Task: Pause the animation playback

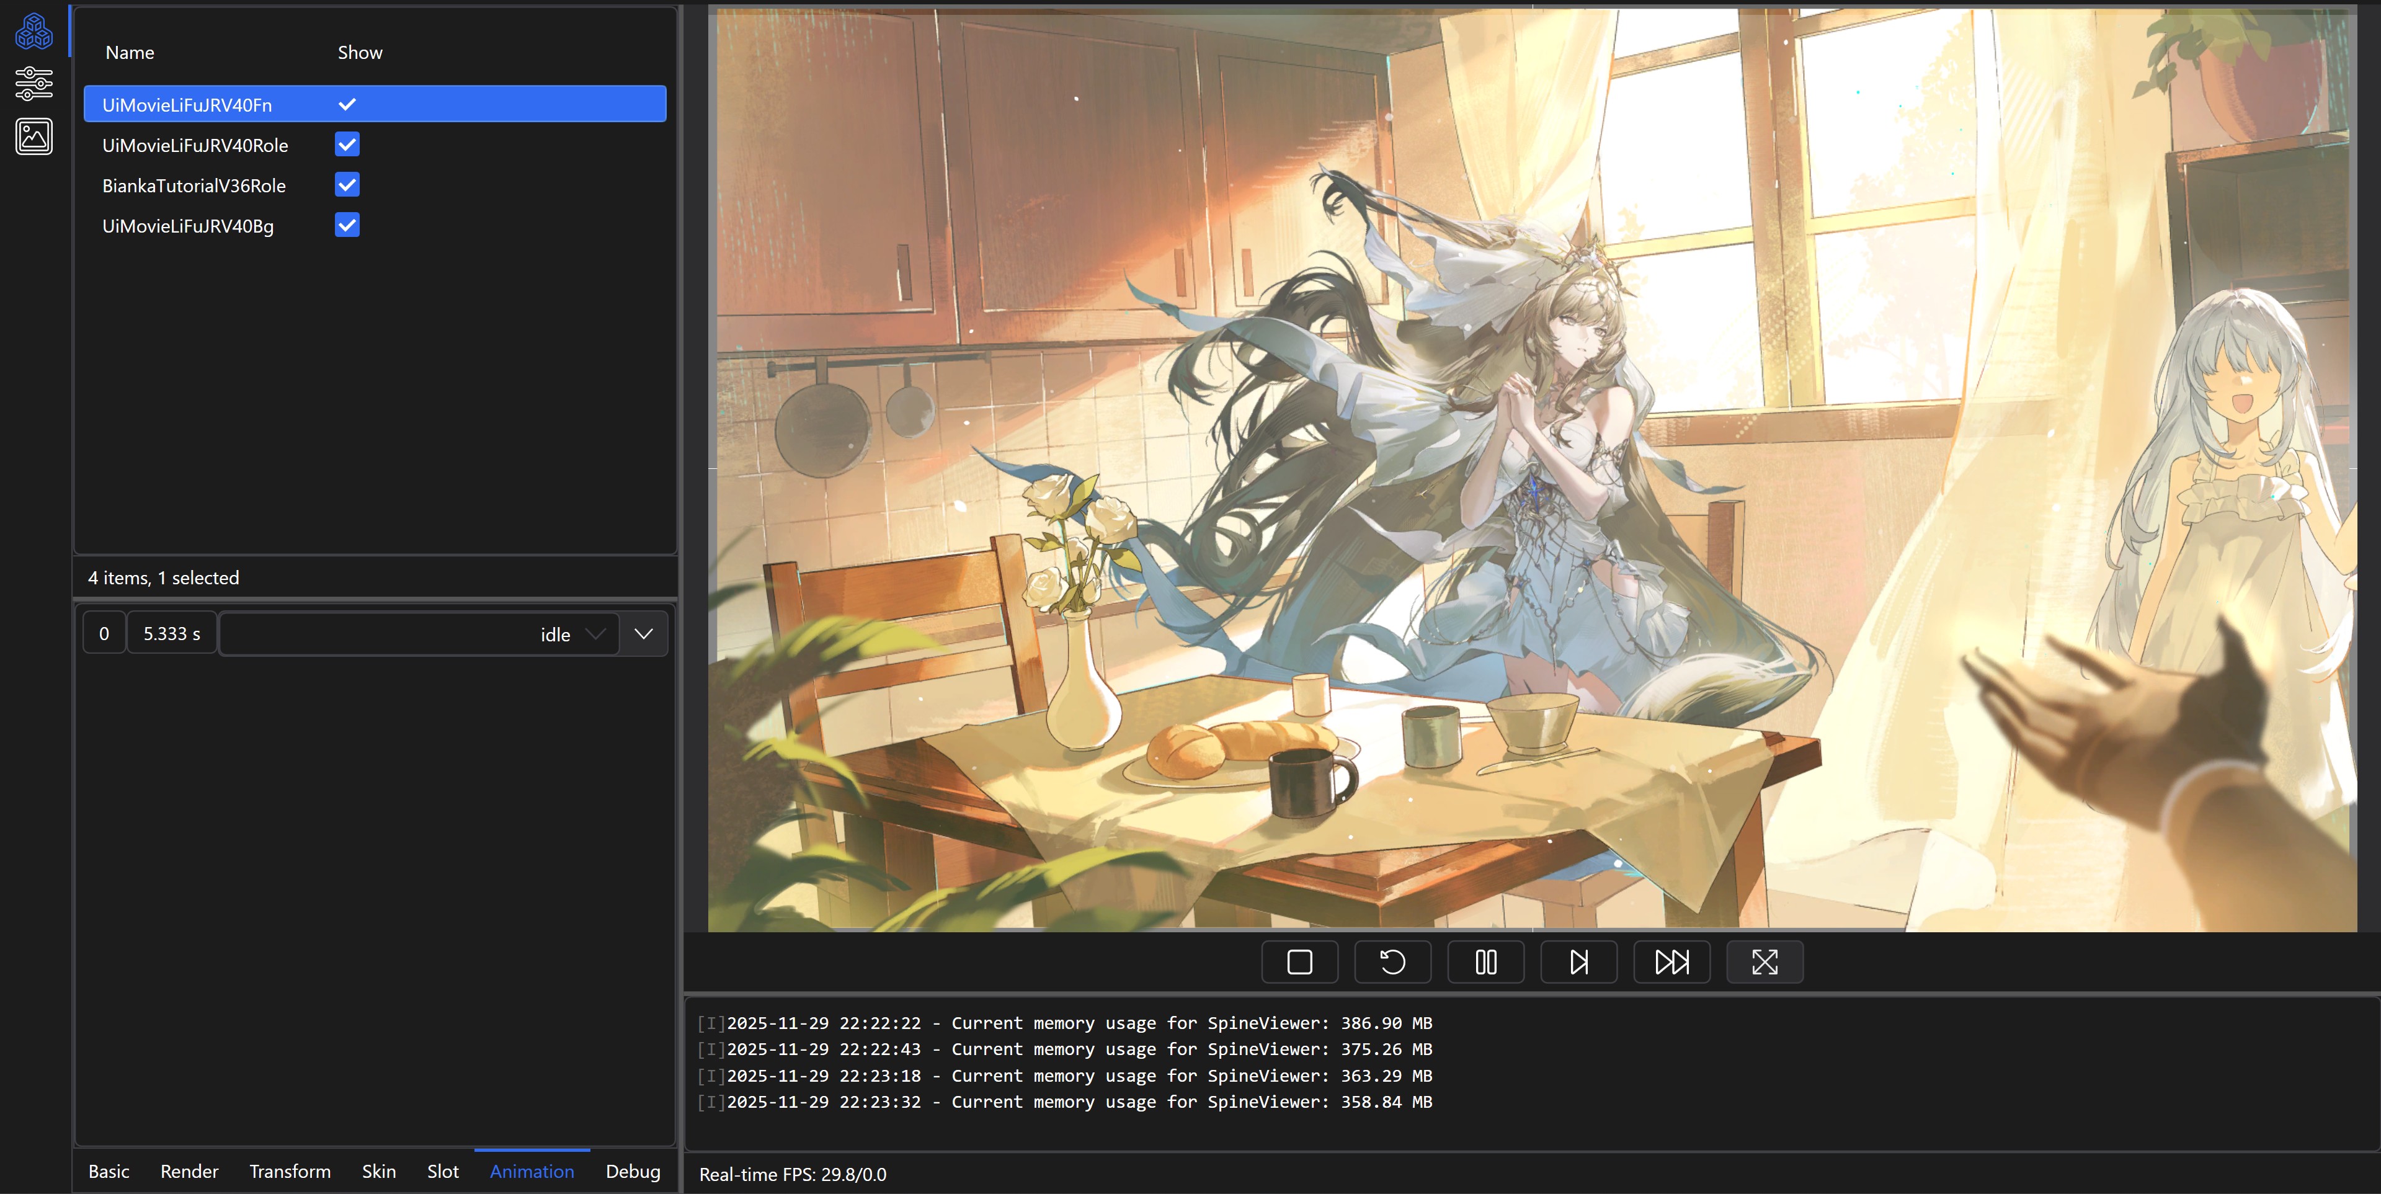Action: (x=1485, y=962)
